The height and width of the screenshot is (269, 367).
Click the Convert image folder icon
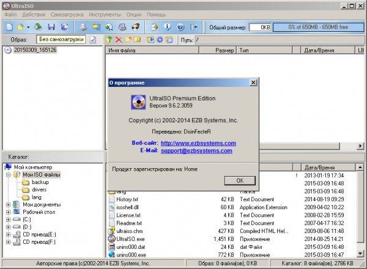click(x=96, y=27)
